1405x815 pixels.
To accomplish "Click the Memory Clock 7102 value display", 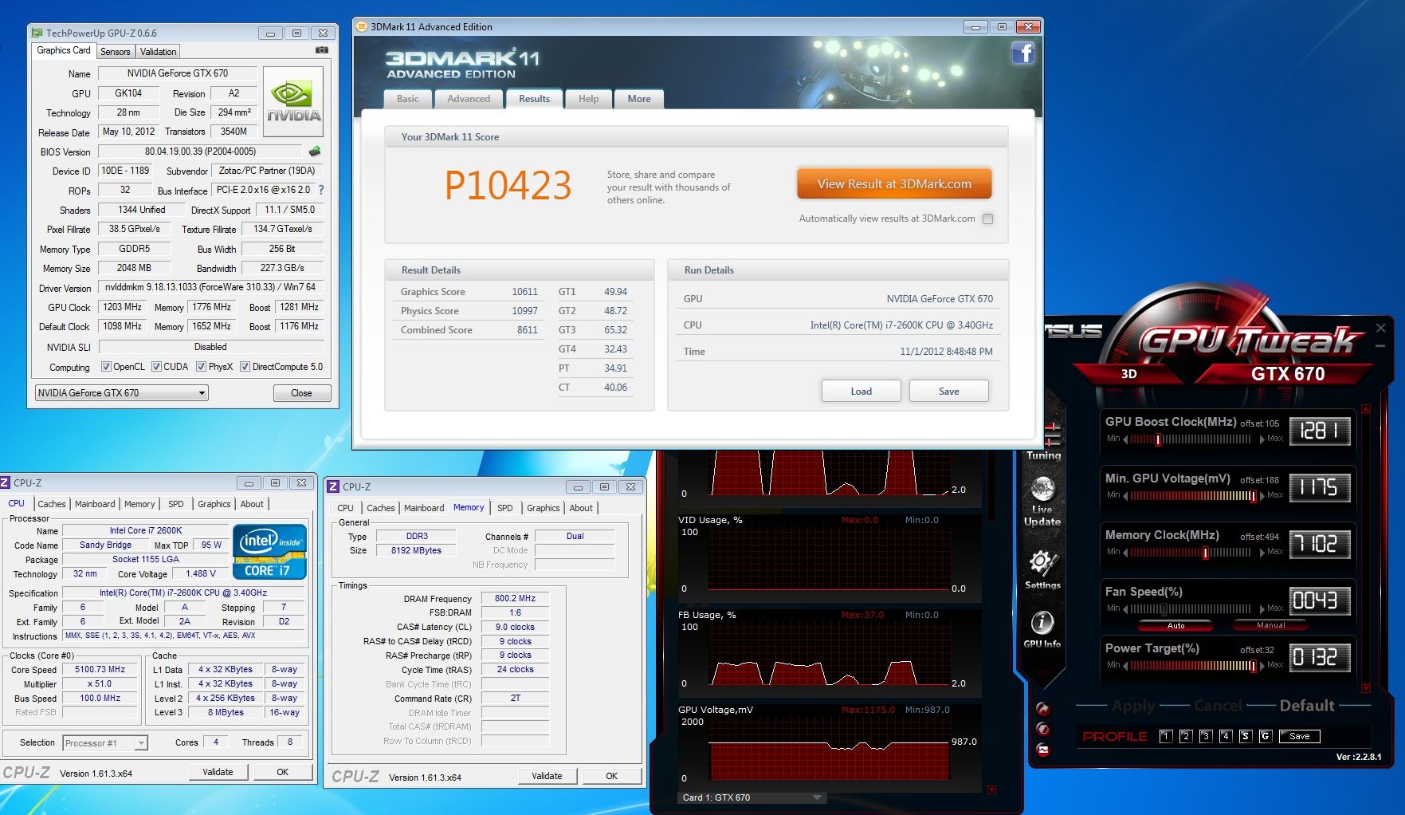I will tap(1320, 545).
